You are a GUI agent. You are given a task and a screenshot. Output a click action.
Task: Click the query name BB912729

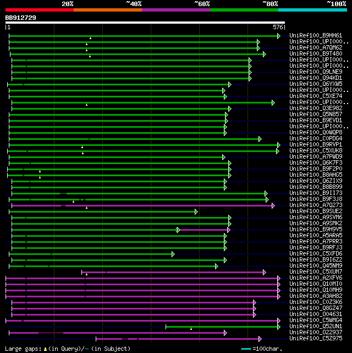[x=21, y=18]
